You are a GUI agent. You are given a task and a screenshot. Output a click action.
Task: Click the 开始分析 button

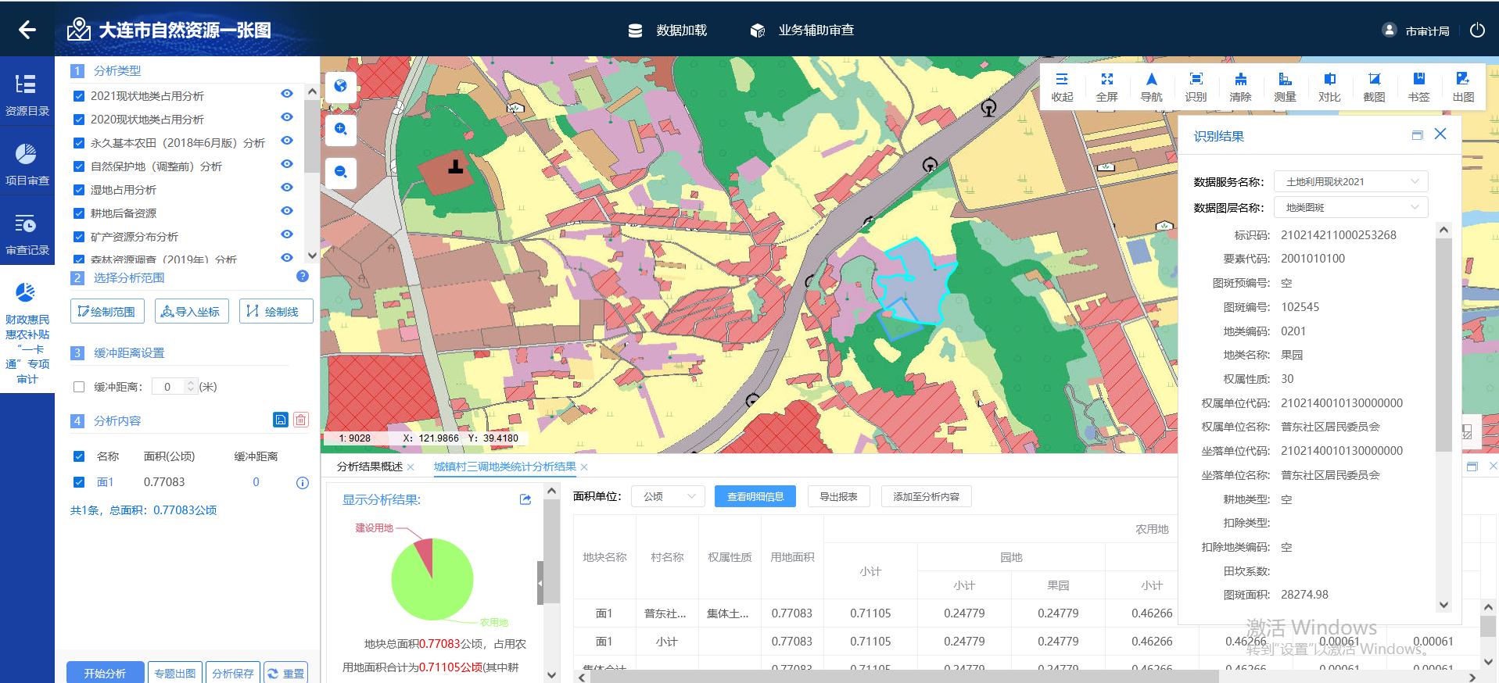106,673
